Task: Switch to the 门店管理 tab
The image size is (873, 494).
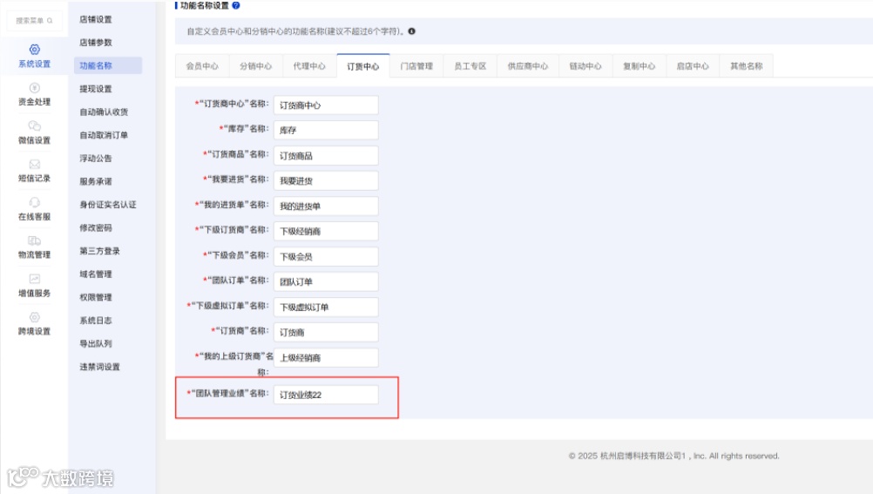Action: [416, 65]
